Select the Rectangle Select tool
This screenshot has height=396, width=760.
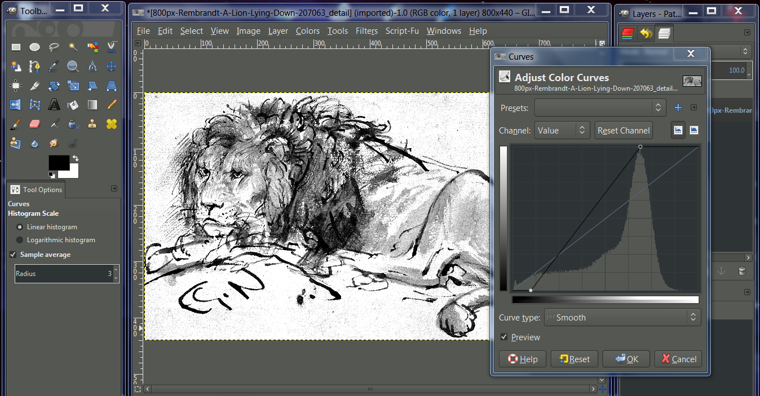tap(16, 47)
